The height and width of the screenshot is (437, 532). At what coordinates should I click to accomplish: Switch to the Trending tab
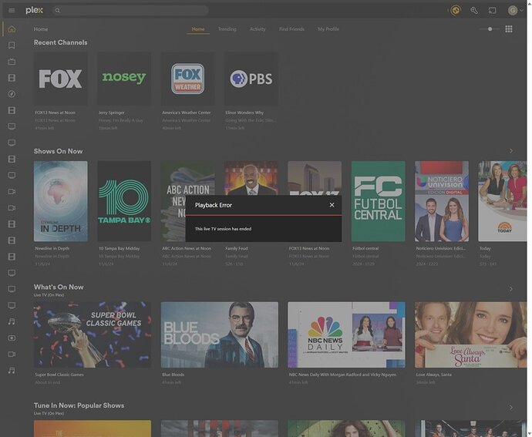point(227,29)
